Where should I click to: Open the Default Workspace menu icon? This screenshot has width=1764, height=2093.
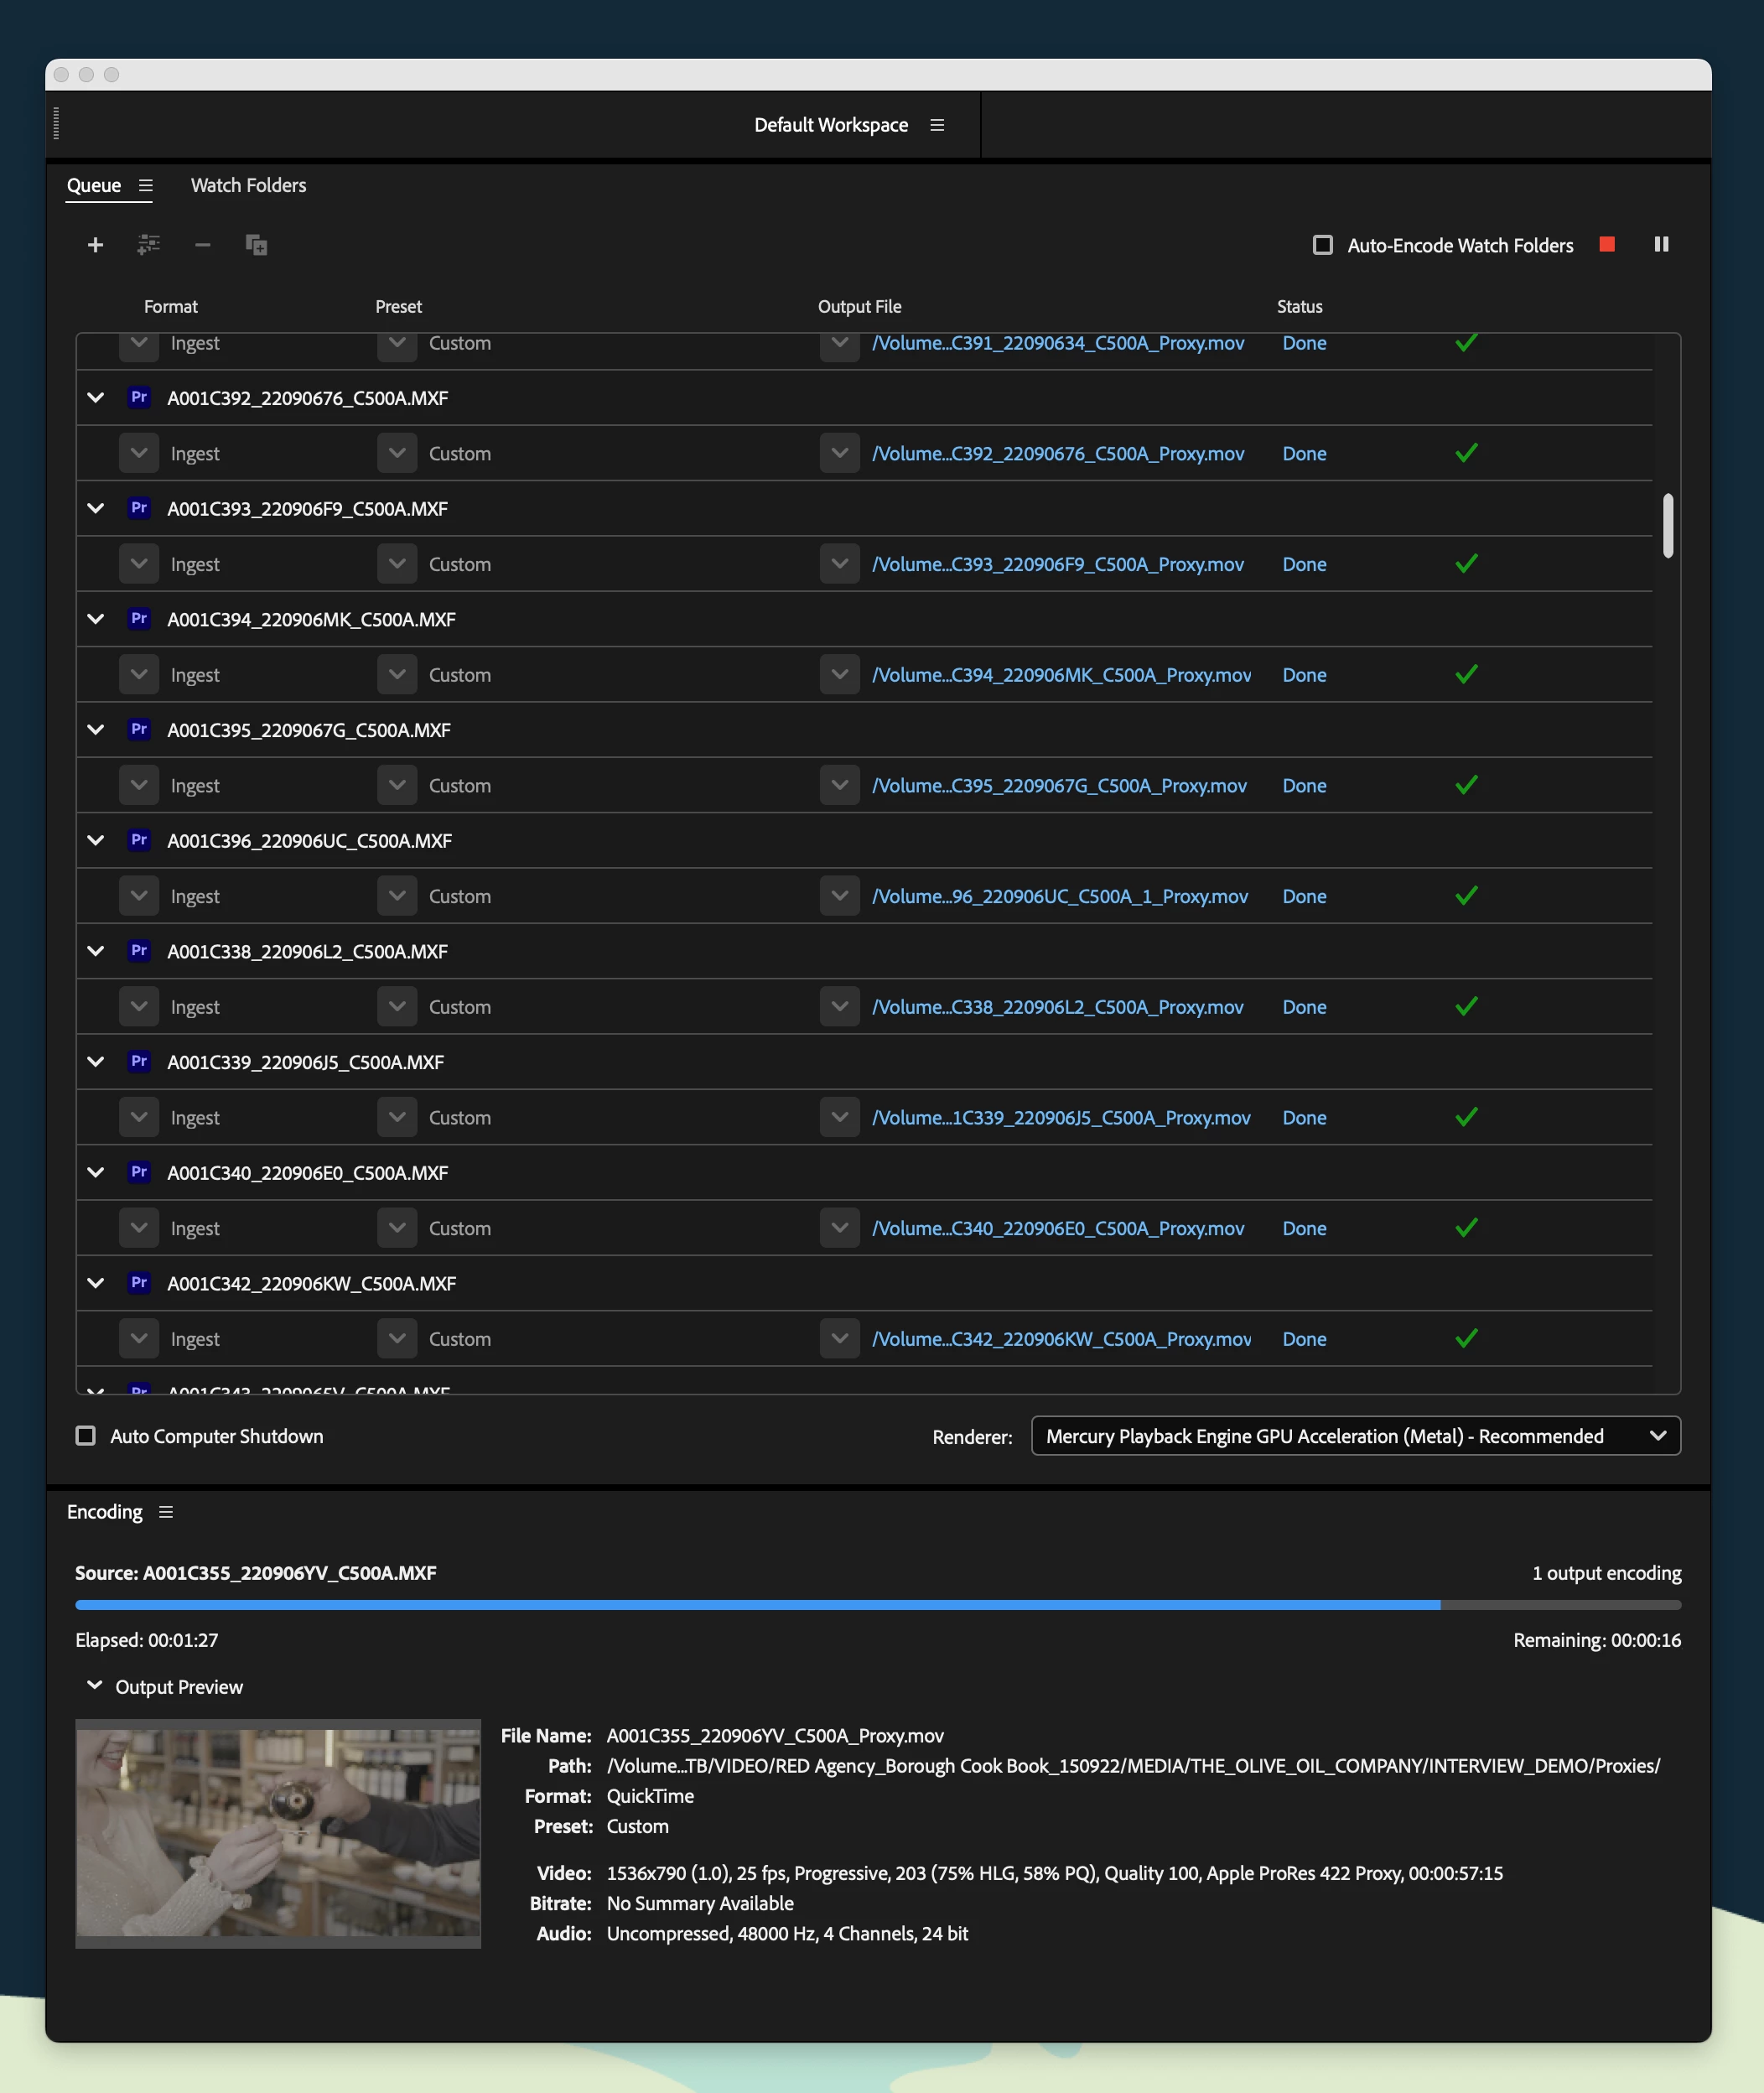tap(937, 125)
